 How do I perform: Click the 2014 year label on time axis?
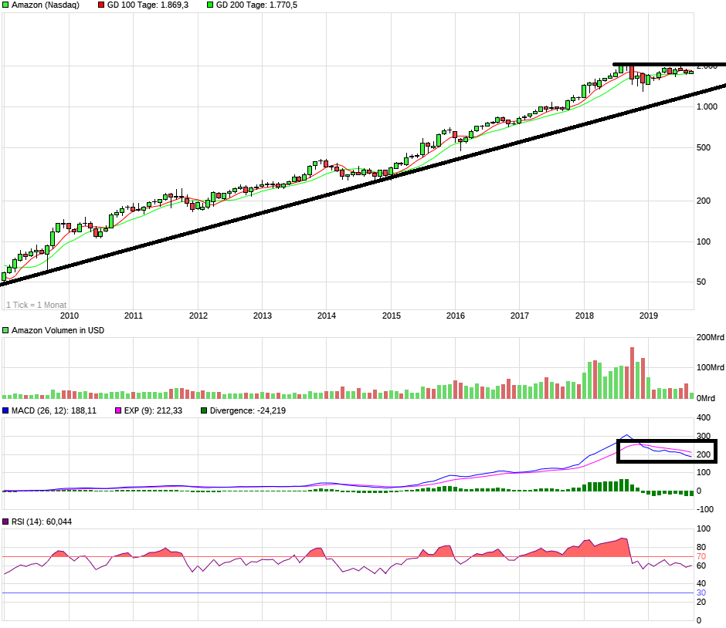[x=327, y=316]
